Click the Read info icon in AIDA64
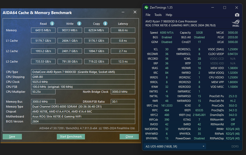 [52, 23]
